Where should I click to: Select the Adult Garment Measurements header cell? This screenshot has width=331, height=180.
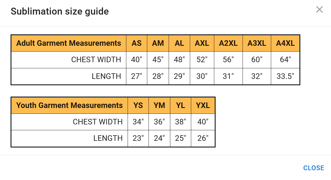[69, 43]
